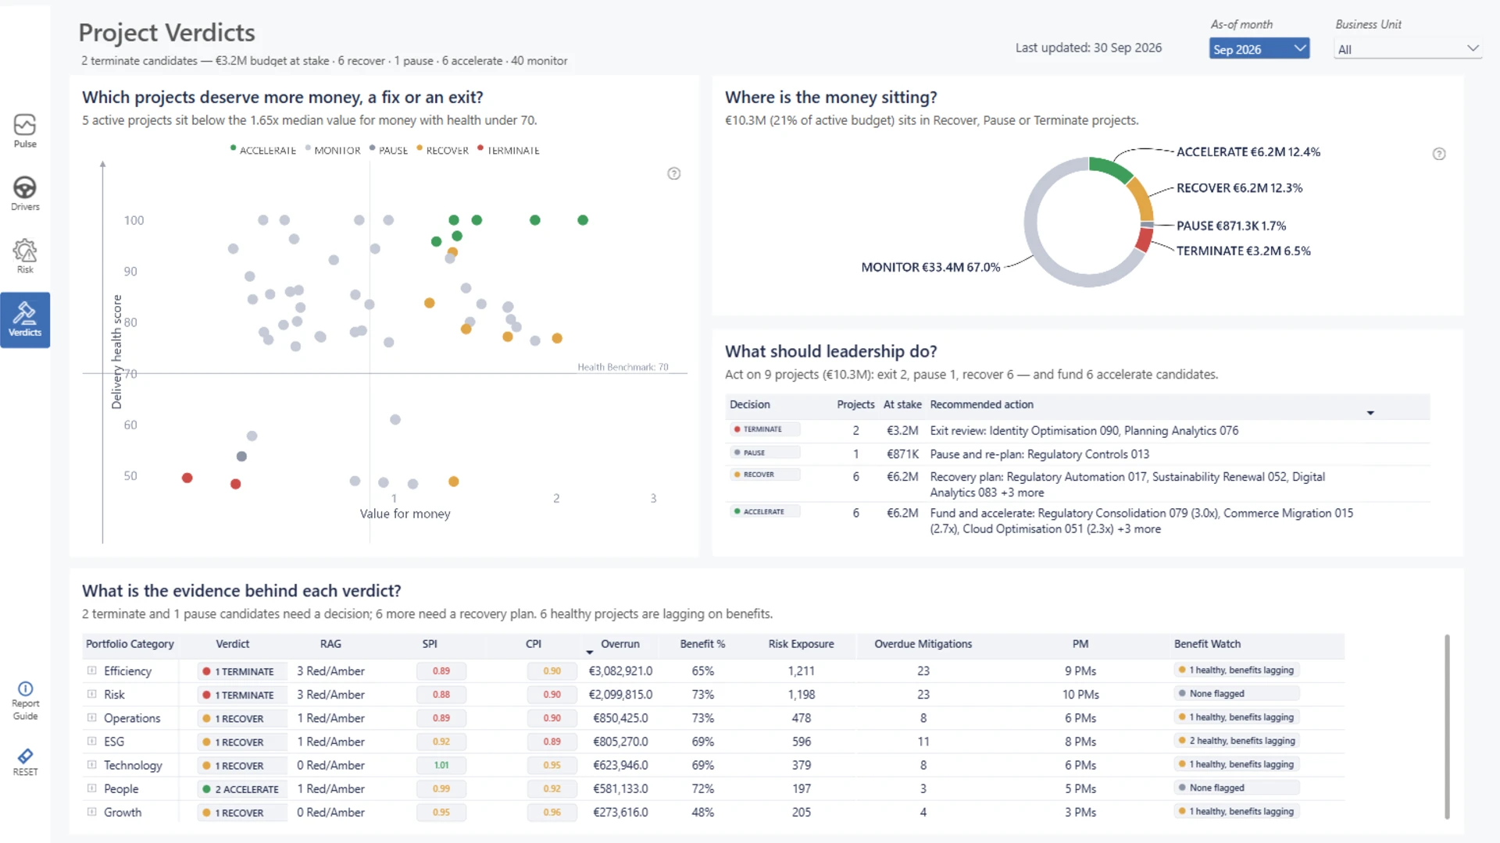Click the RESET diamond icon

tap(25, 756)
